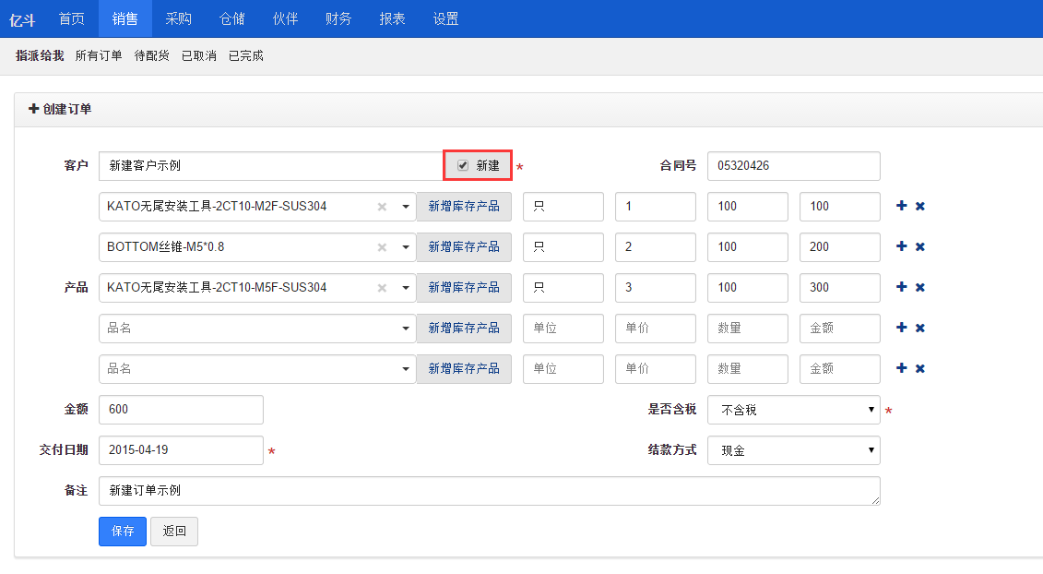Click the 合同号 input field
The height and width of the screenshot is (574, 1043).
pyautogui.click(x=793, y=166)
